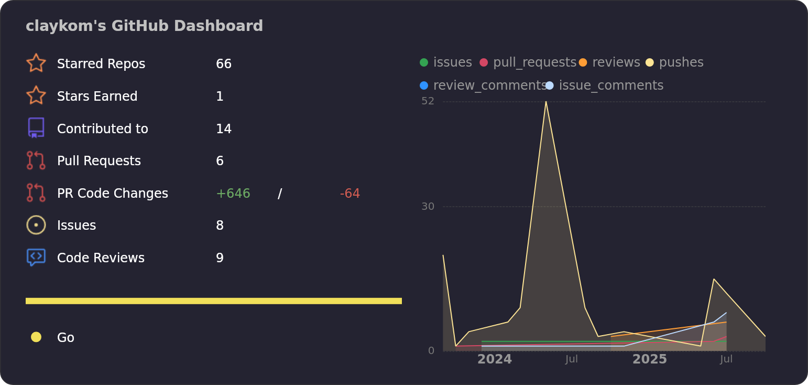The width and height of the screenshot is (808, 385).
Task: Click the Stars Earned star icon
Action: tap(36, 96)
